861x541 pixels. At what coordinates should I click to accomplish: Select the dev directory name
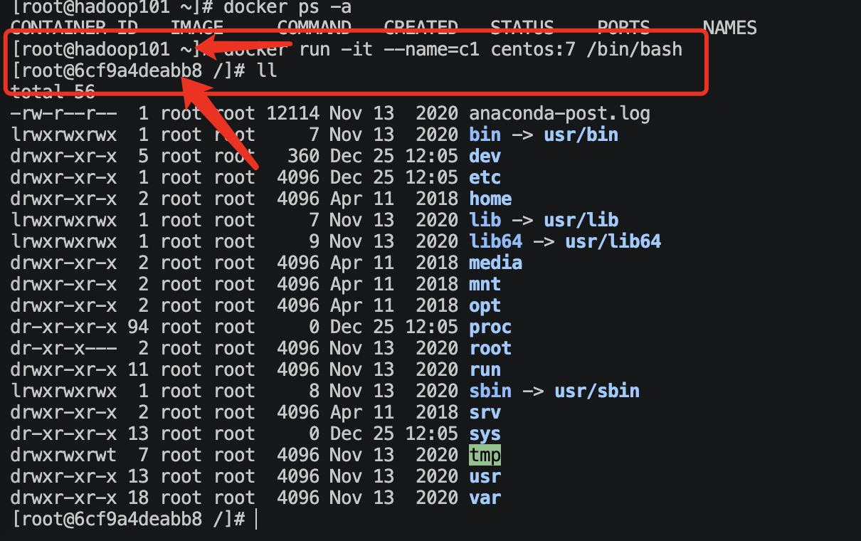[x=485, y=156]
